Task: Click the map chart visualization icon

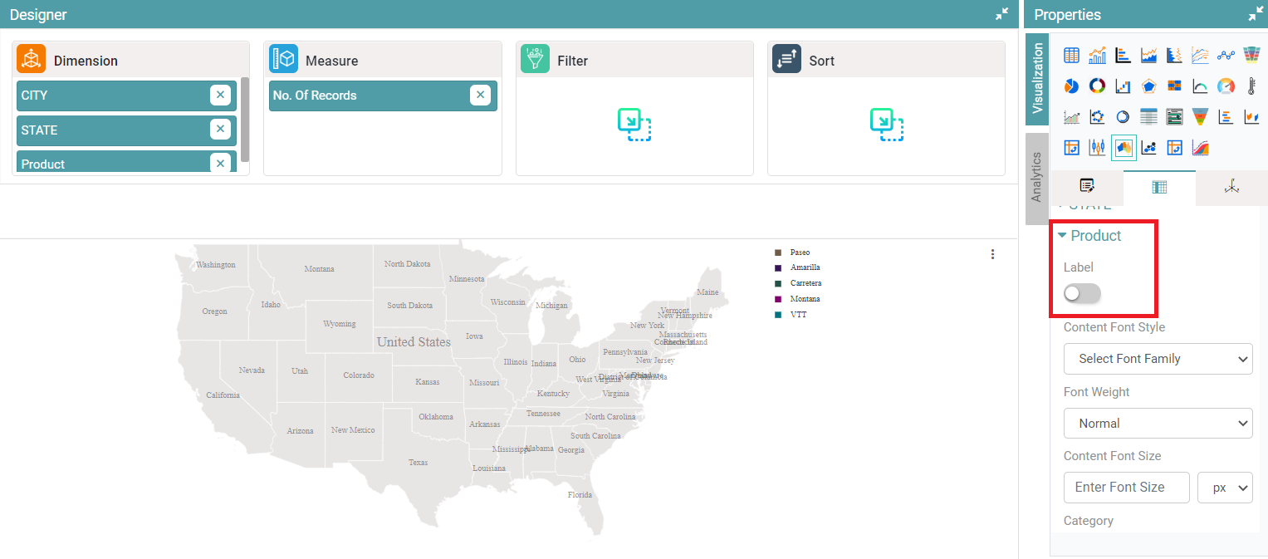Action: click(x=1124, y=148)
